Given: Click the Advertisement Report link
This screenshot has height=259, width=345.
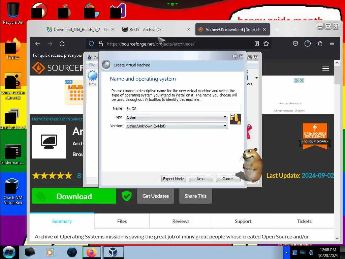Looking at the screenshot, I should (x=289, y=111).
